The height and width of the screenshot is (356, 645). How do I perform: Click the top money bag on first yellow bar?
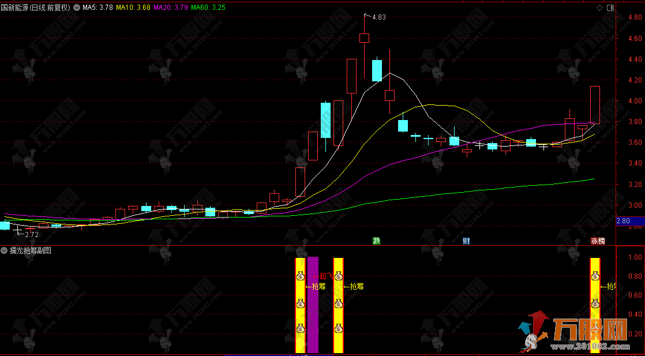point(300,275)
